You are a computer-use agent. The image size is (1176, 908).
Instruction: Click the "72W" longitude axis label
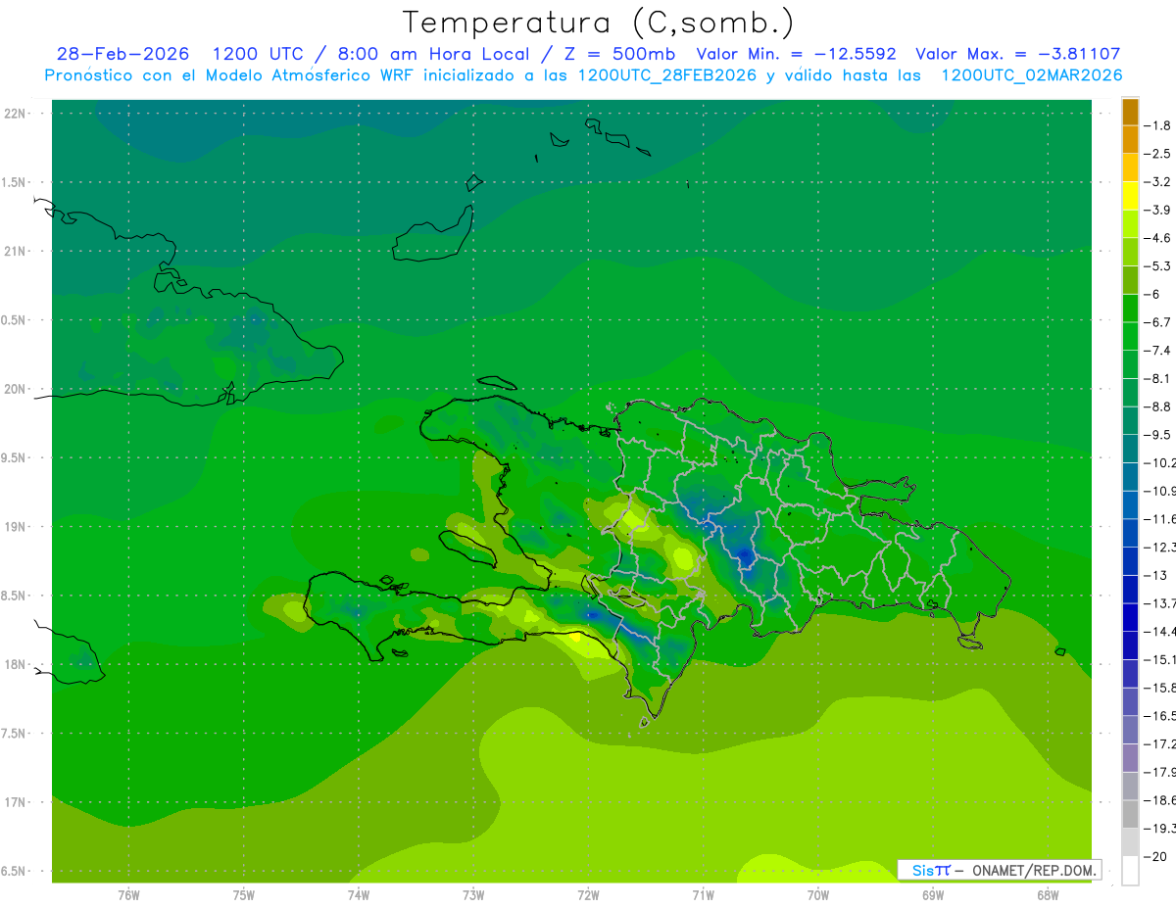point(588,895)
